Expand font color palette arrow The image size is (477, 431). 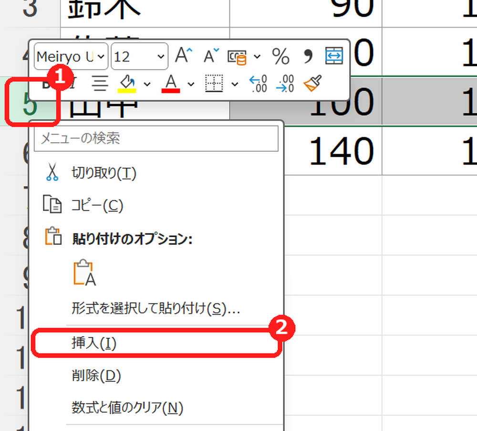pyautogui.click(x=191, y=84)
